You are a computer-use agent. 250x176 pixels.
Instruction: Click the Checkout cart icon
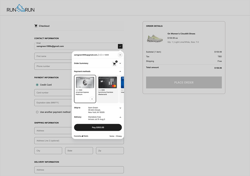pyautogui.click(x=36, y=26)
